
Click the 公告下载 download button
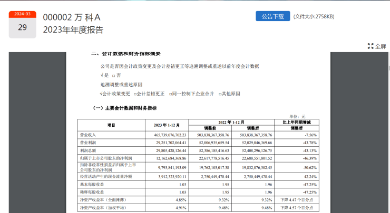pos(272,16)
